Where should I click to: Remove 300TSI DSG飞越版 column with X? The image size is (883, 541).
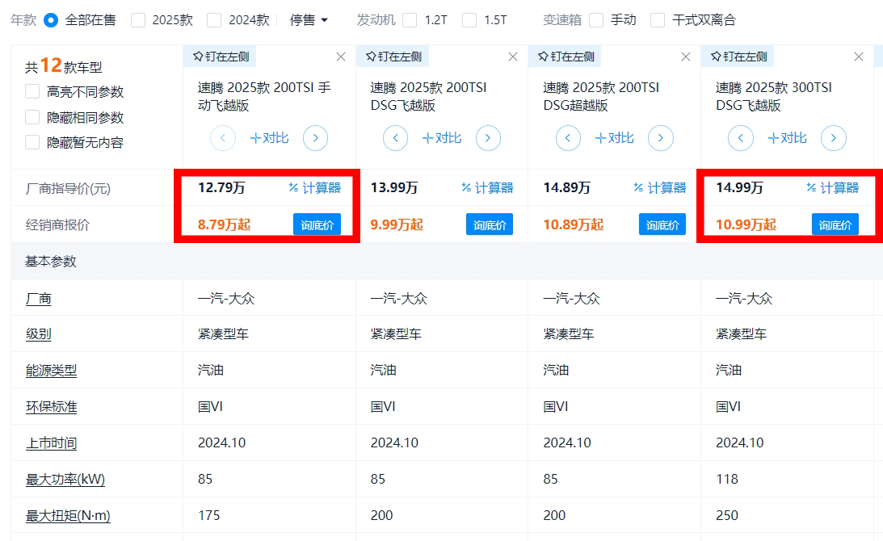[859, 57]
